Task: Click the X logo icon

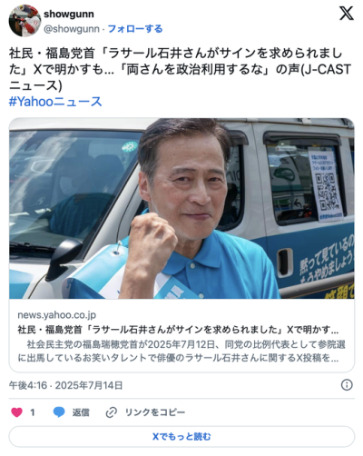Action: (346, 14)
